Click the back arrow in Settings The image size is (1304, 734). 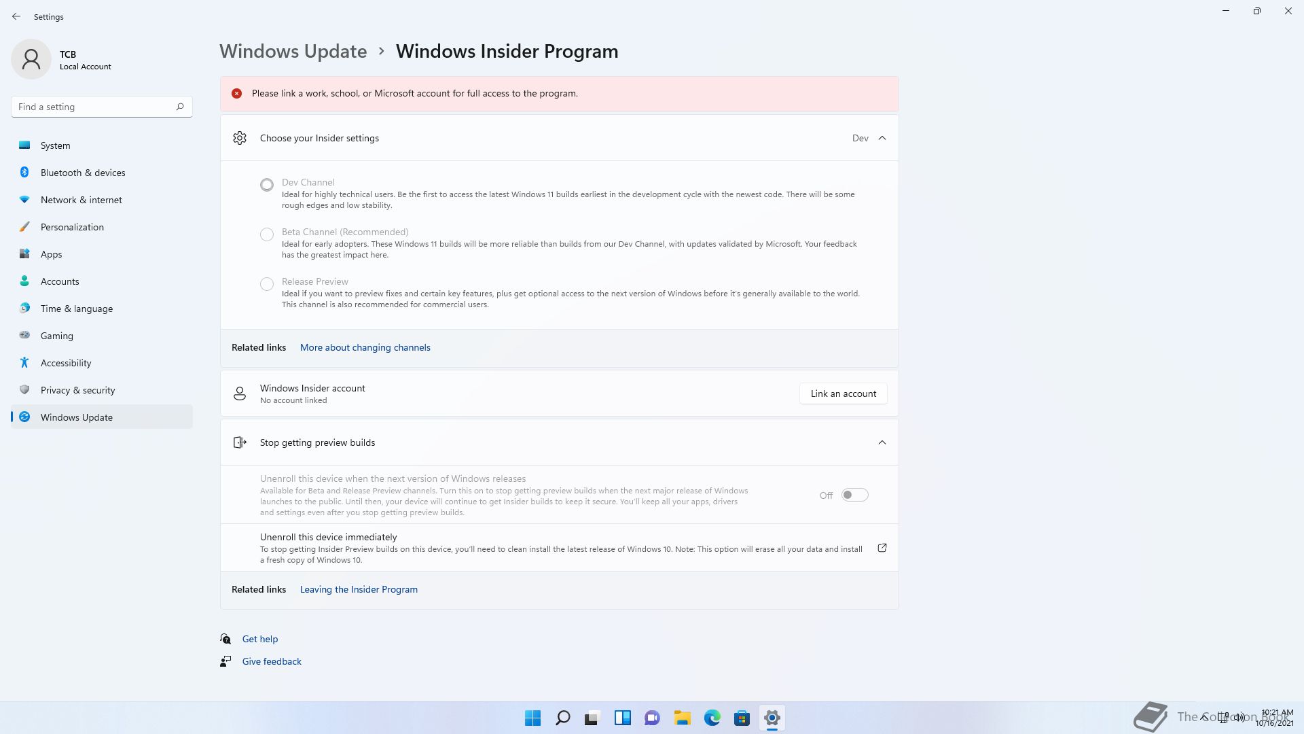point(16,16)
